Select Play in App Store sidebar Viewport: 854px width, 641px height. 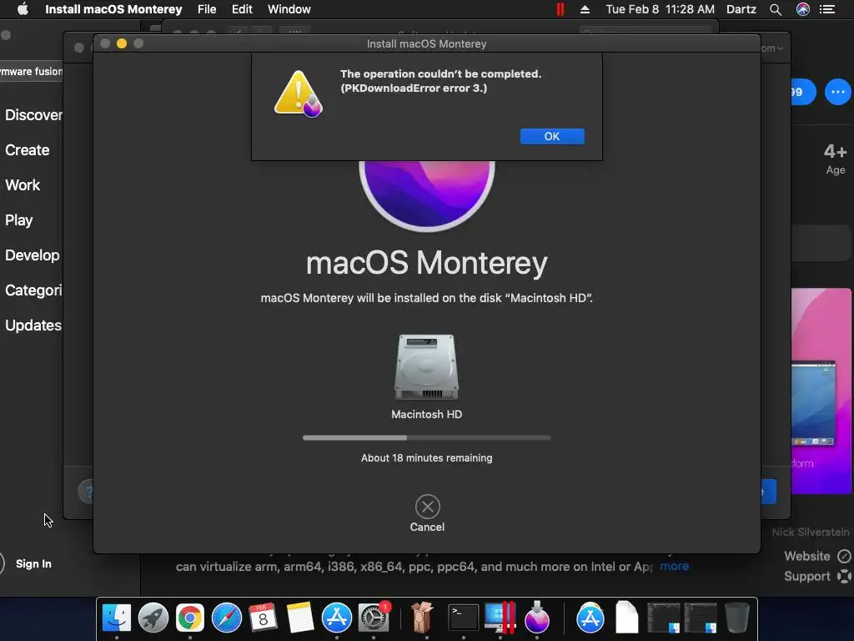tap(19, 220)
